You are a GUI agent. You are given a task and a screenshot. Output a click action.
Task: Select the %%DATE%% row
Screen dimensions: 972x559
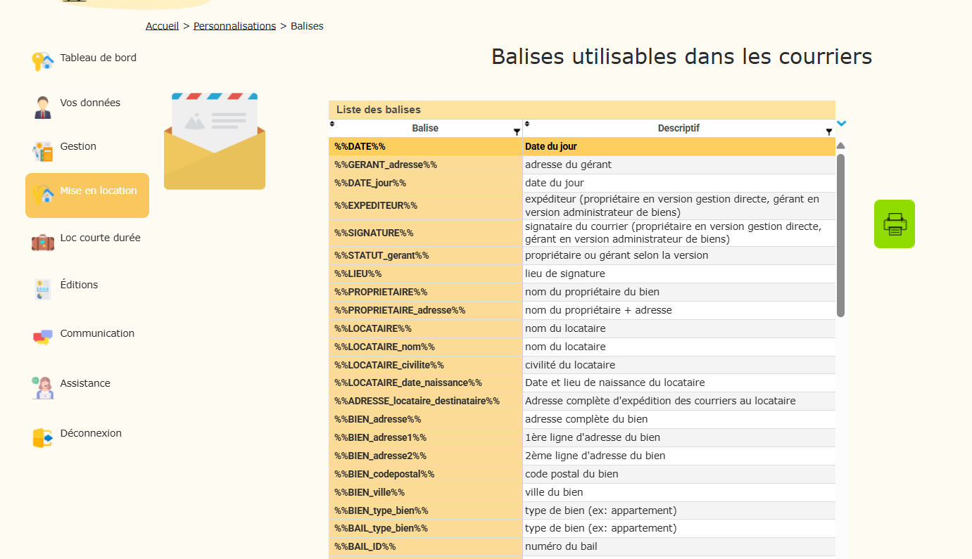(582, 146)
